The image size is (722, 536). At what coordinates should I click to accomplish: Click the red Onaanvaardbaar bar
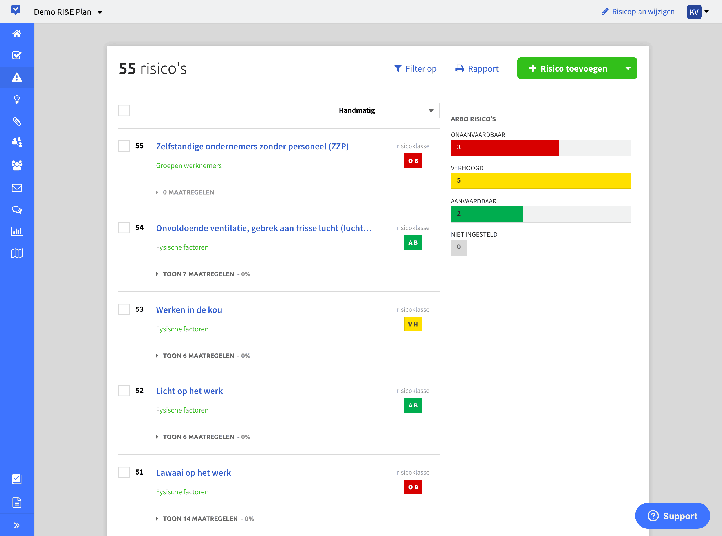(505, 147)
